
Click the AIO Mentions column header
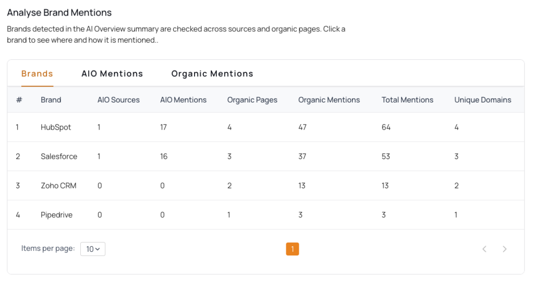tap(183, 100)
